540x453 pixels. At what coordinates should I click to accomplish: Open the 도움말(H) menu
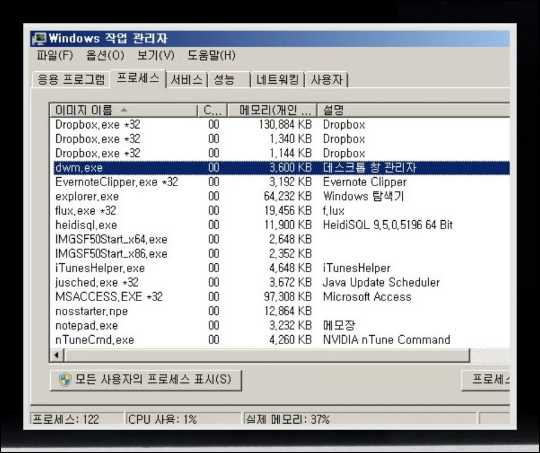(x=211, y=56)
